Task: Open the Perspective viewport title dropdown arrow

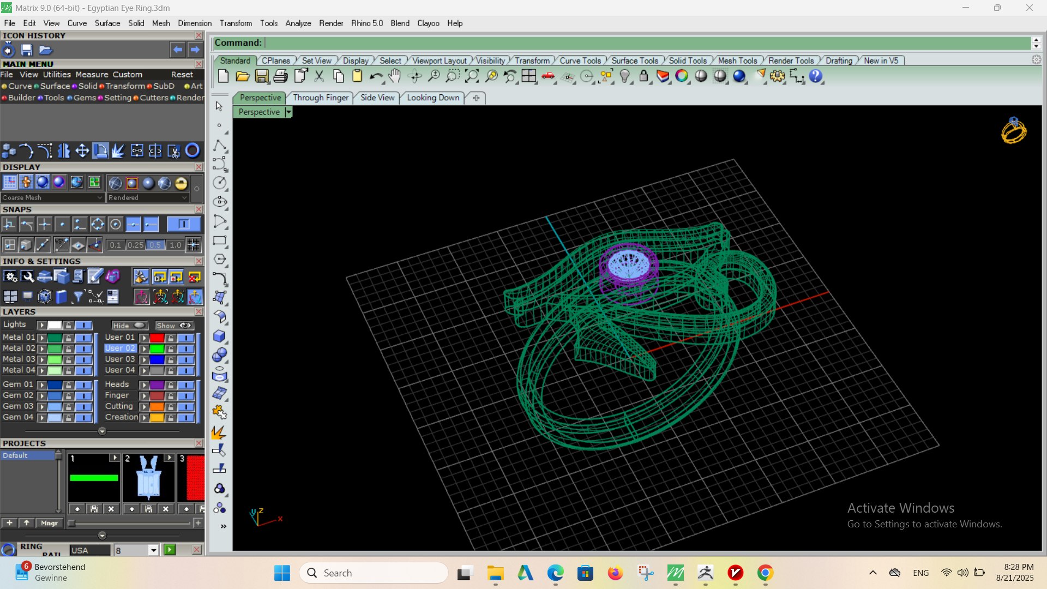Action: click(288, 112)
